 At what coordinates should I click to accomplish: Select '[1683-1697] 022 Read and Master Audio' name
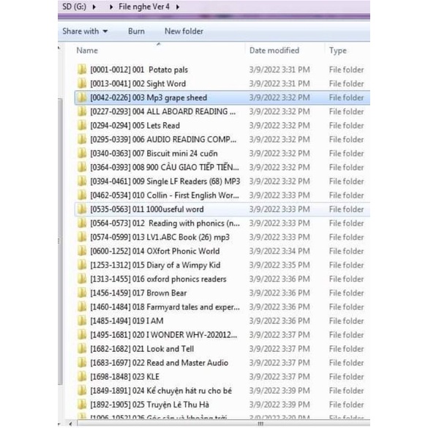pos(159,362)
